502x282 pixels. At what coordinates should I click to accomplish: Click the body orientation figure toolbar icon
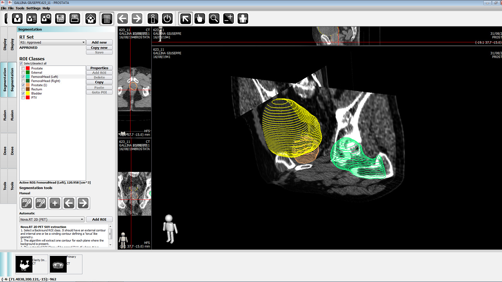[x=243, y=19]
